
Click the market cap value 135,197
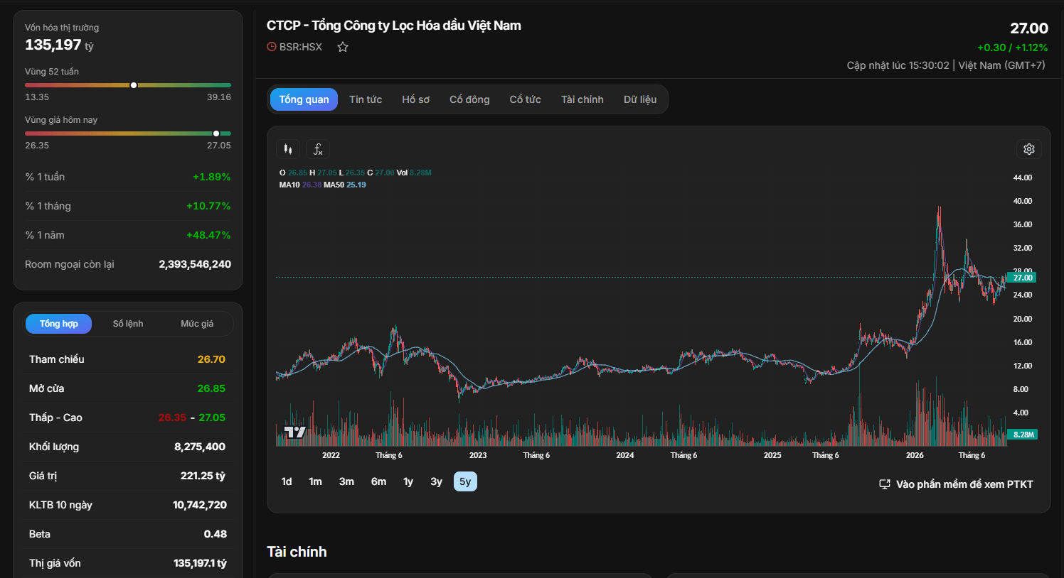pos(53,45)
